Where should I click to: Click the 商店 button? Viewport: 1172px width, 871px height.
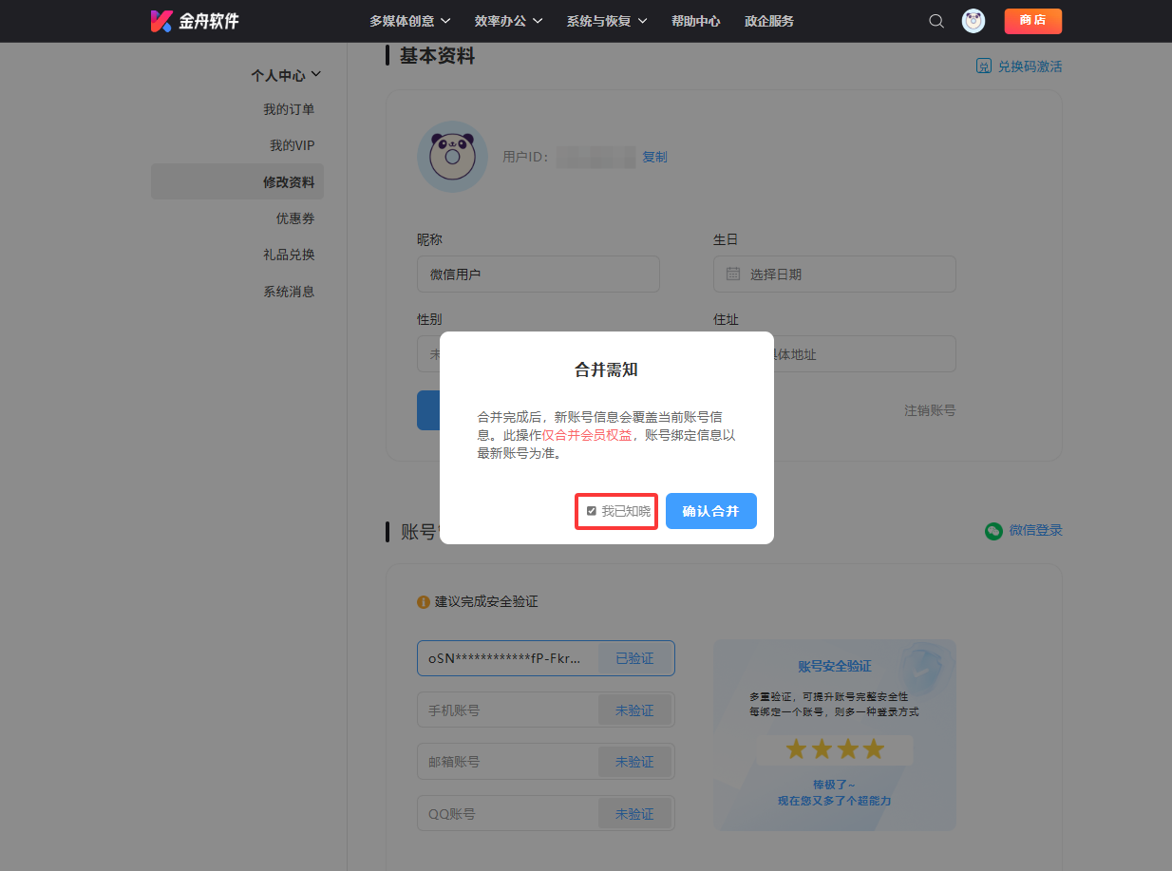pos(1032,21)
